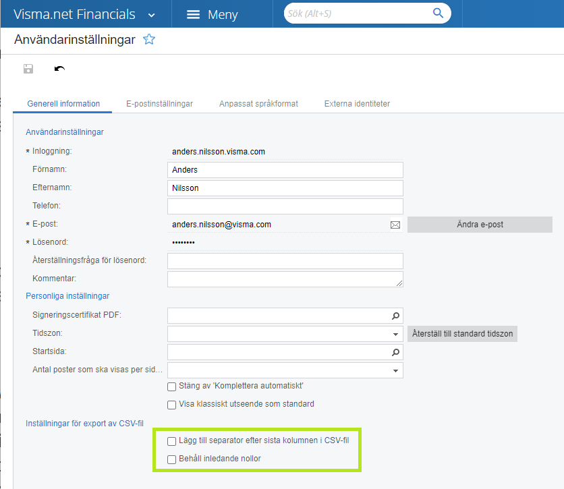Enable Lägg till separator efter sista kolumnen

tap(171, 441)
